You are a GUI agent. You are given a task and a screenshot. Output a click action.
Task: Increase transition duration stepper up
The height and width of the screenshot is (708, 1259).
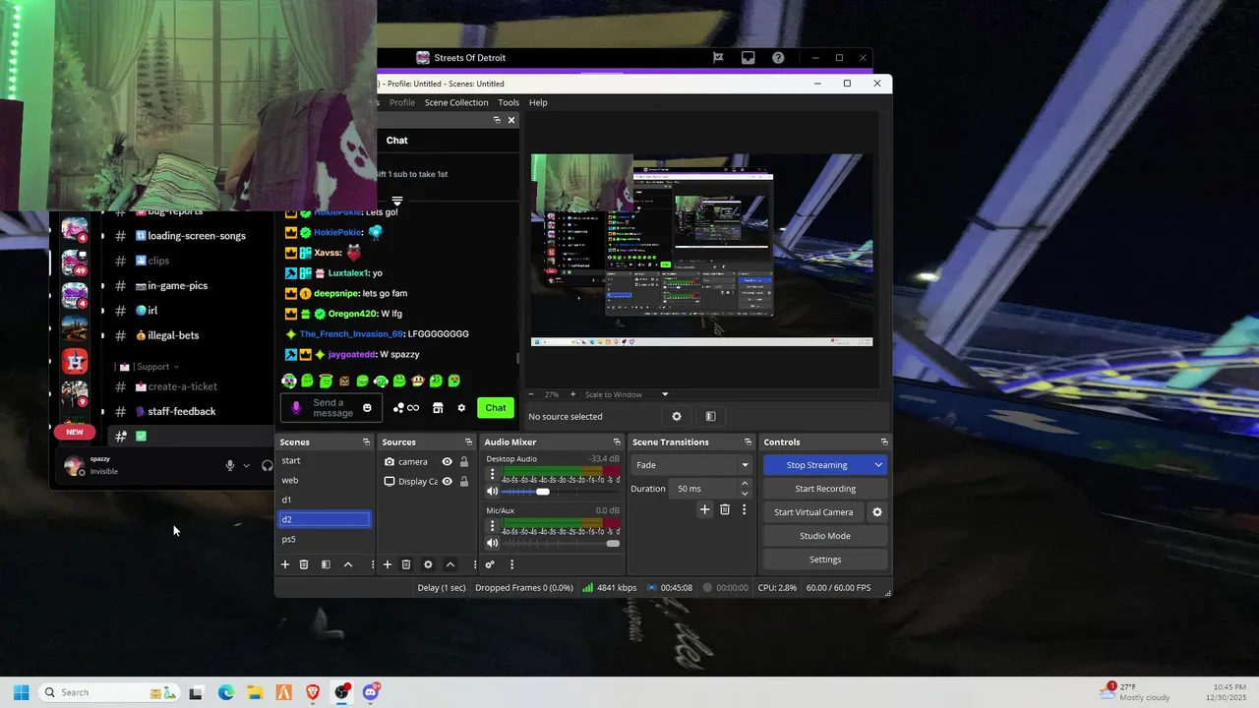(x=745, y=484)
